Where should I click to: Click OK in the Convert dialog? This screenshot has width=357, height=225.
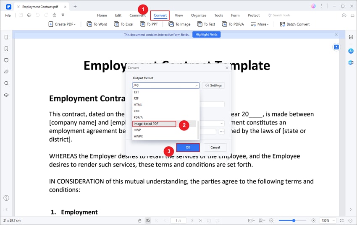(188, 147)
